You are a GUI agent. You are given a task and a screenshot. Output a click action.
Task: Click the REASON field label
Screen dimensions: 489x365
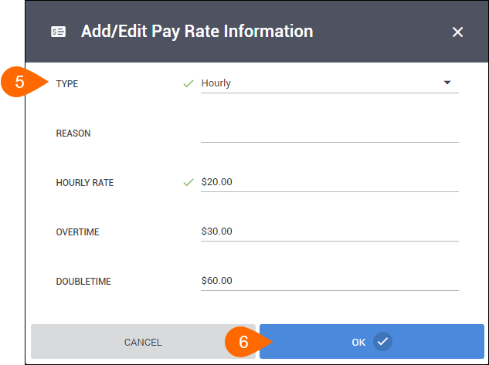click(73, 133)
